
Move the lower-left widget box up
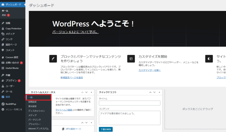(x=82, y=123)
